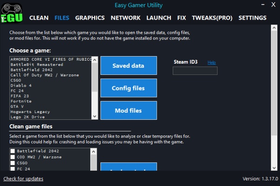
Task: Open the LAUNCH tab
Action: [x=159, y=18]
